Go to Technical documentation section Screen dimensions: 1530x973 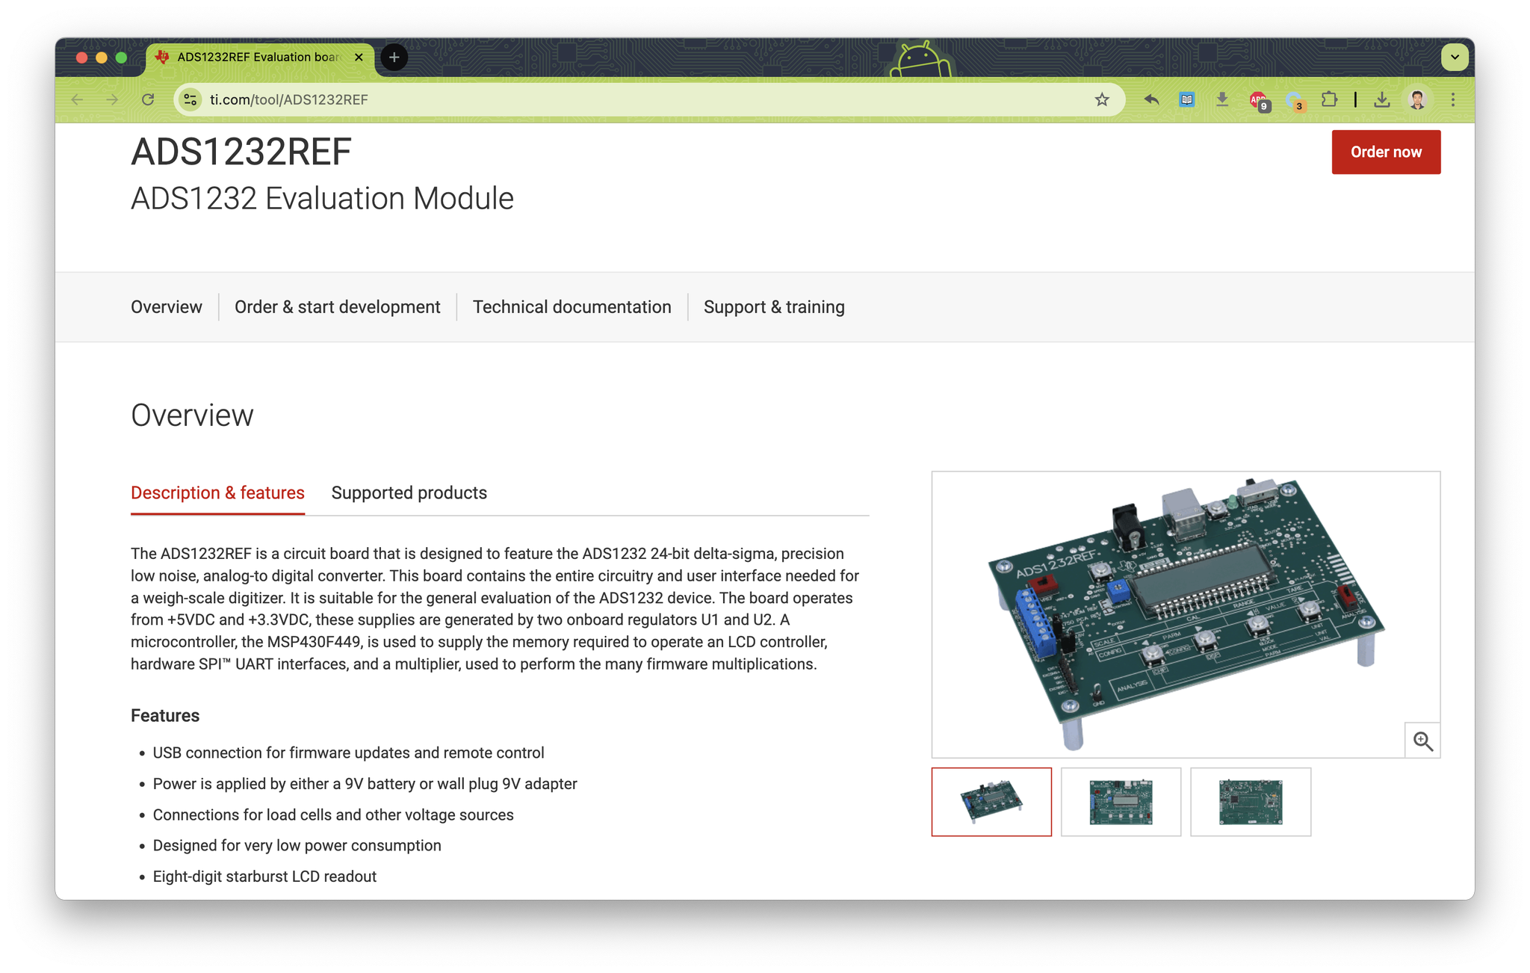pos(572,307)
